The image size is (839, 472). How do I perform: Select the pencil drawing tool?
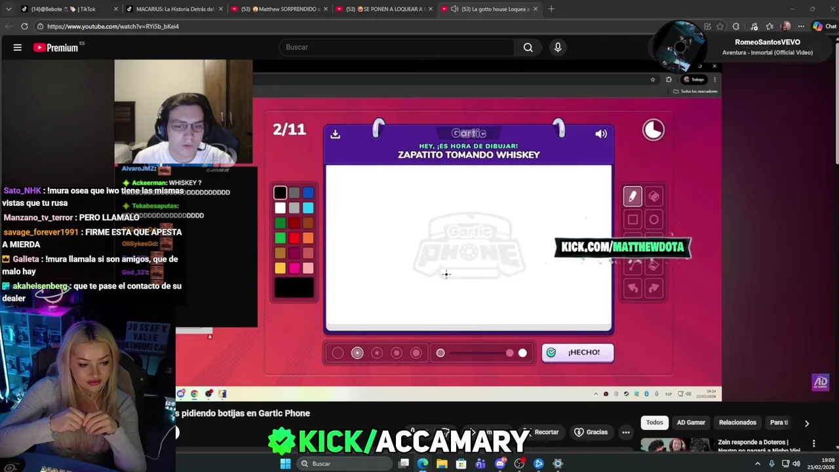(x=633, y=196)
